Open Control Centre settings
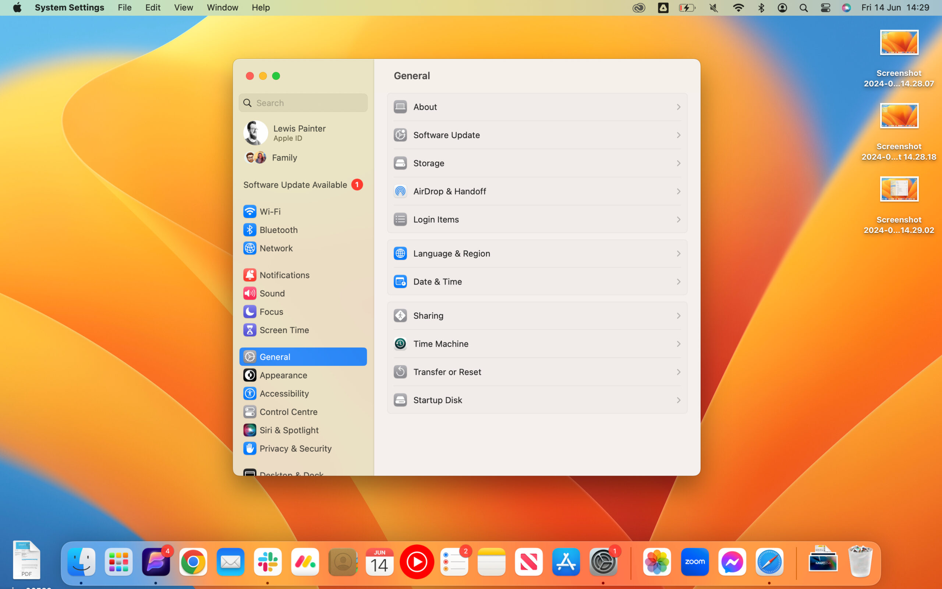The image size is (942, 589). [x=288, y=411]
